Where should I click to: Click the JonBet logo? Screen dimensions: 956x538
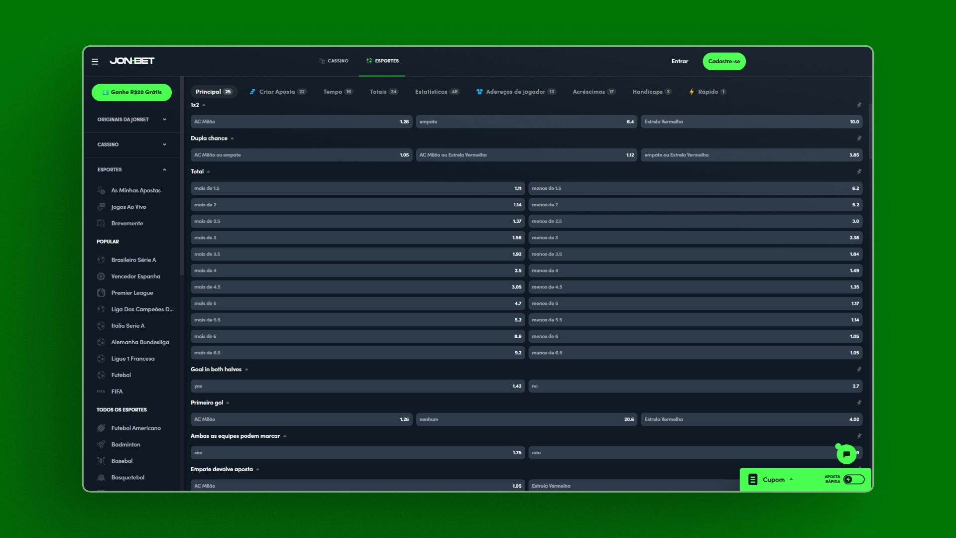coord(132,61)
